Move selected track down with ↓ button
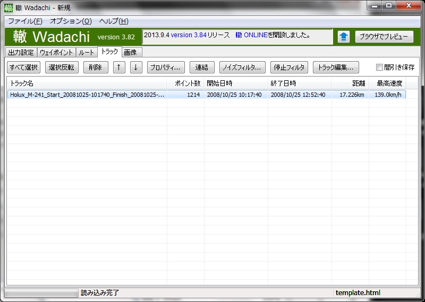This screenshot has height=302, width=425. tap(136, 68)
